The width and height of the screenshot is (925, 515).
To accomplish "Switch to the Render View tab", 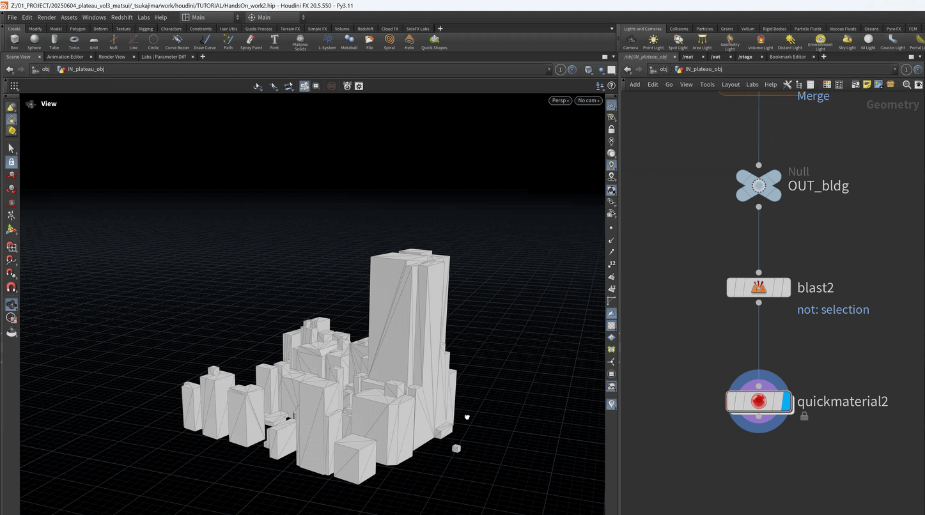I will [x=112, y=57].
